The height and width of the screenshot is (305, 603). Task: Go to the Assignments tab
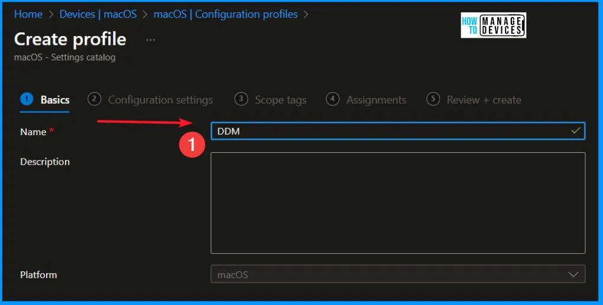click(376, 100)
